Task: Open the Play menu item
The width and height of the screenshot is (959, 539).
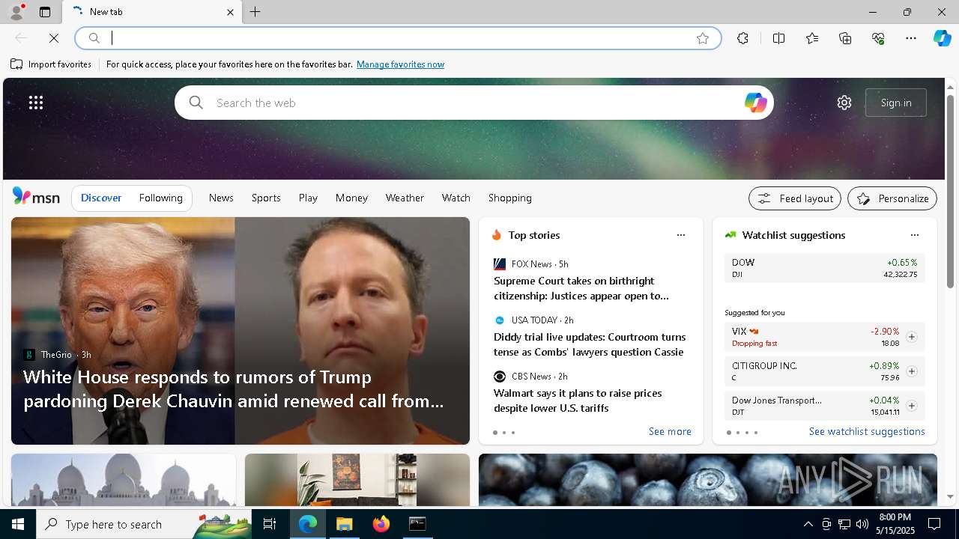Action: tap(308, 198)
